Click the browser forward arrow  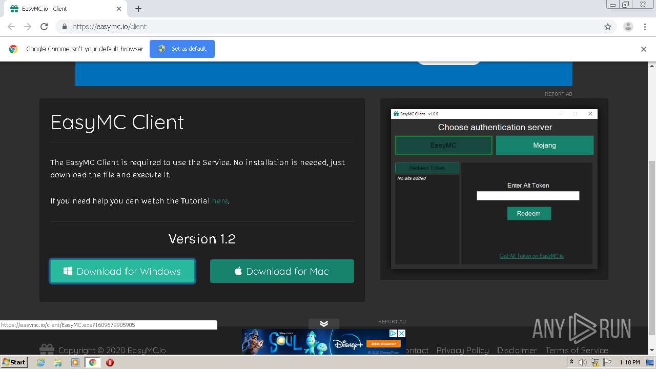pyautogui.click(x=28, y=27)
